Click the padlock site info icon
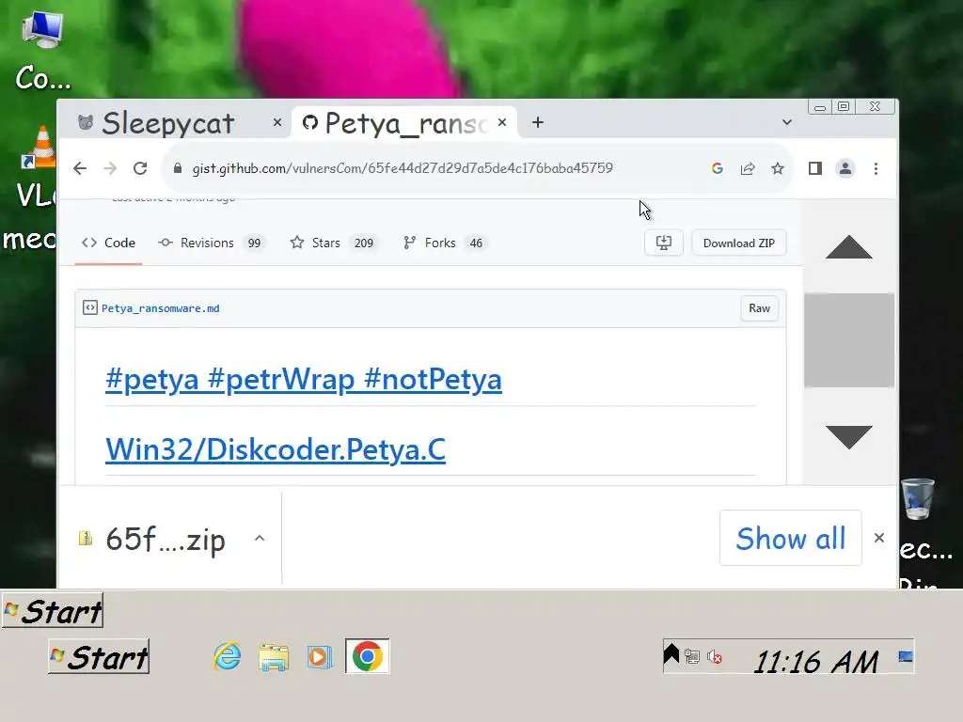Image resolution: width=963 pixels, height=722 pixels. tap(178, 168)
